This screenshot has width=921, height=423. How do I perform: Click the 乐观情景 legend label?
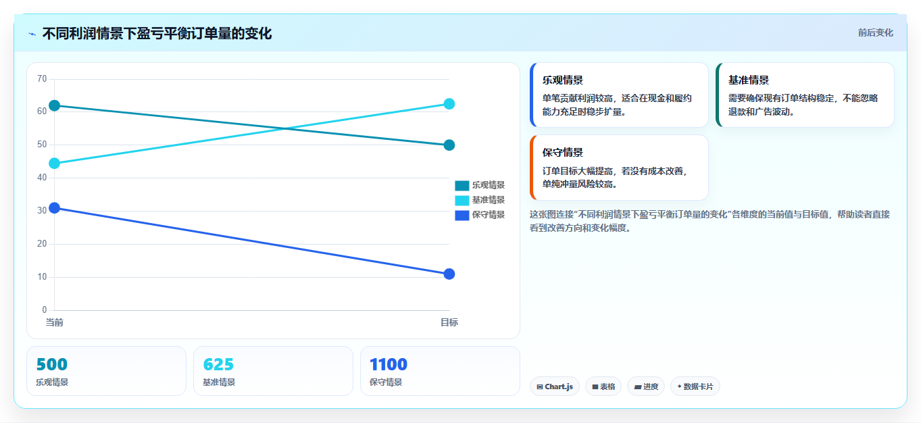(x=489, y=185)
